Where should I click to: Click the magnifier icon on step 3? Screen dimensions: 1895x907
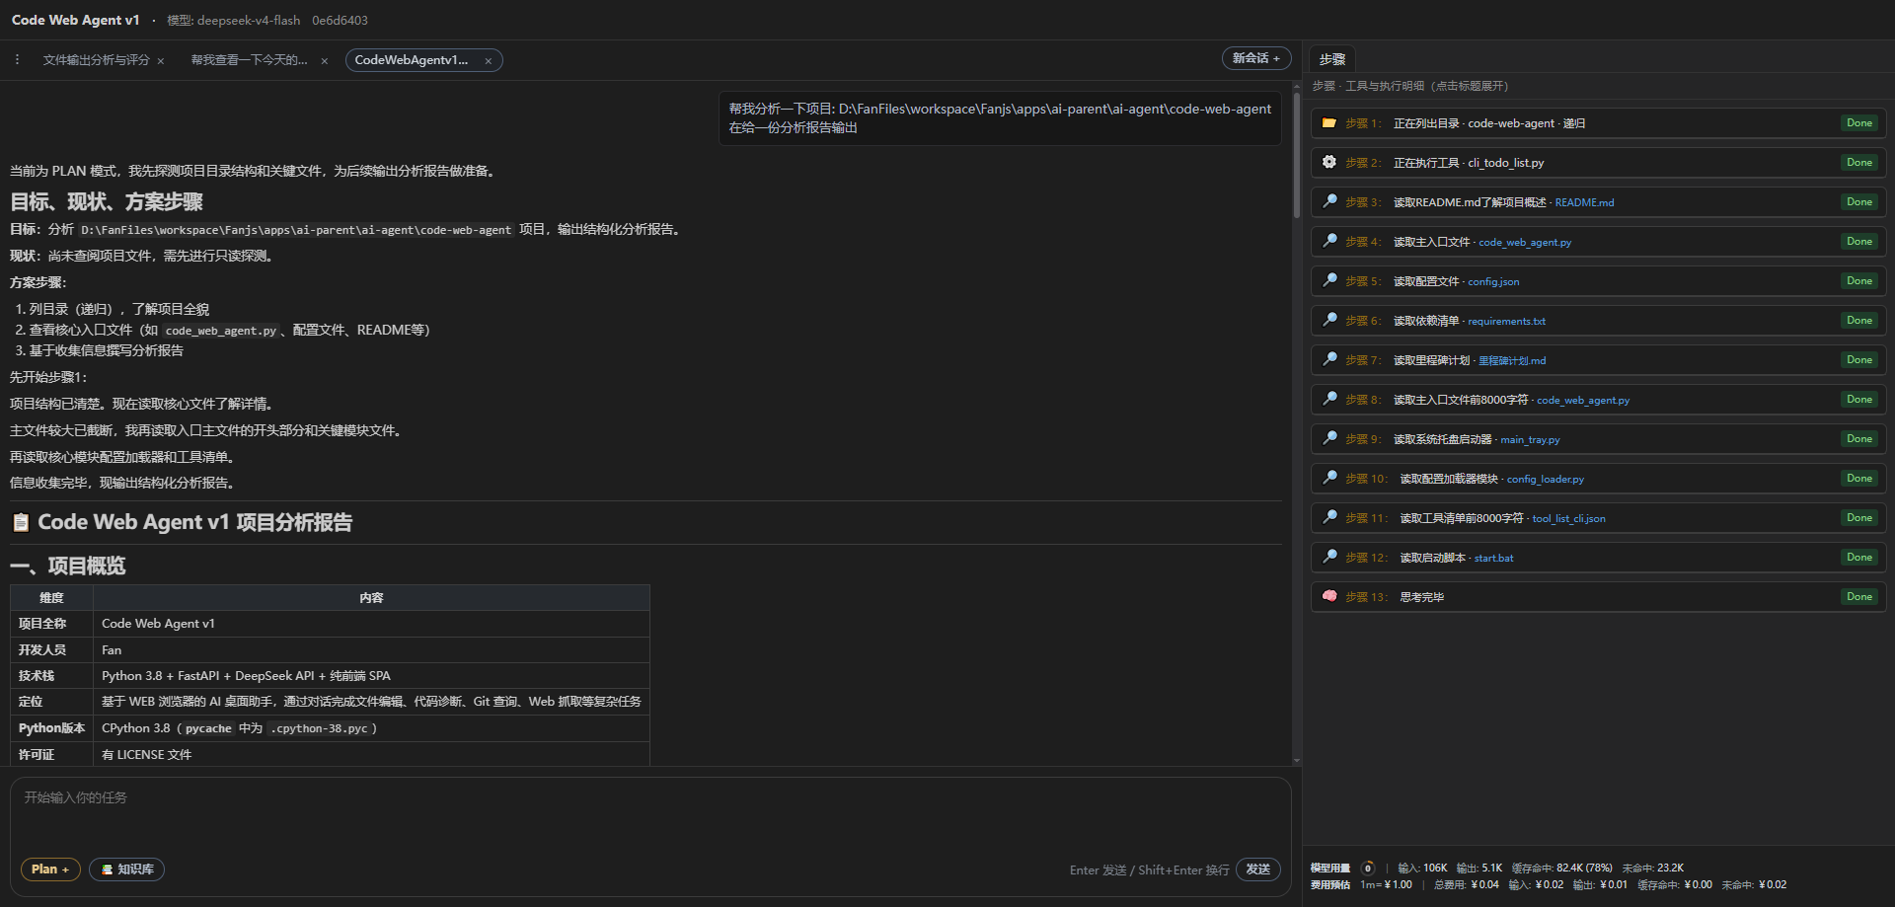pos(1329,202)
